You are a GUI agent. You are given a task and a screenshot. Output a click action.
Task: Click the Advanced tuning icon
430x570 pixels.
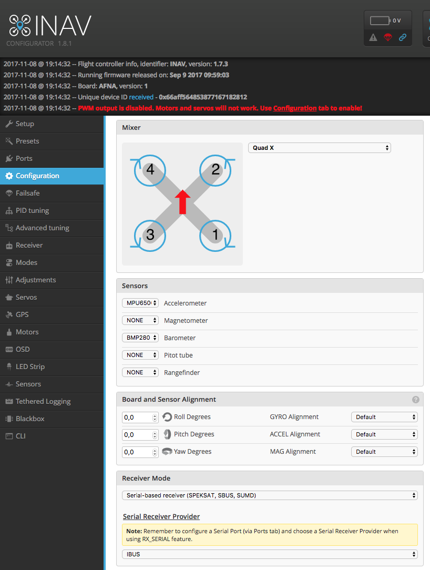pyautogui.click(x=9, y=228)
